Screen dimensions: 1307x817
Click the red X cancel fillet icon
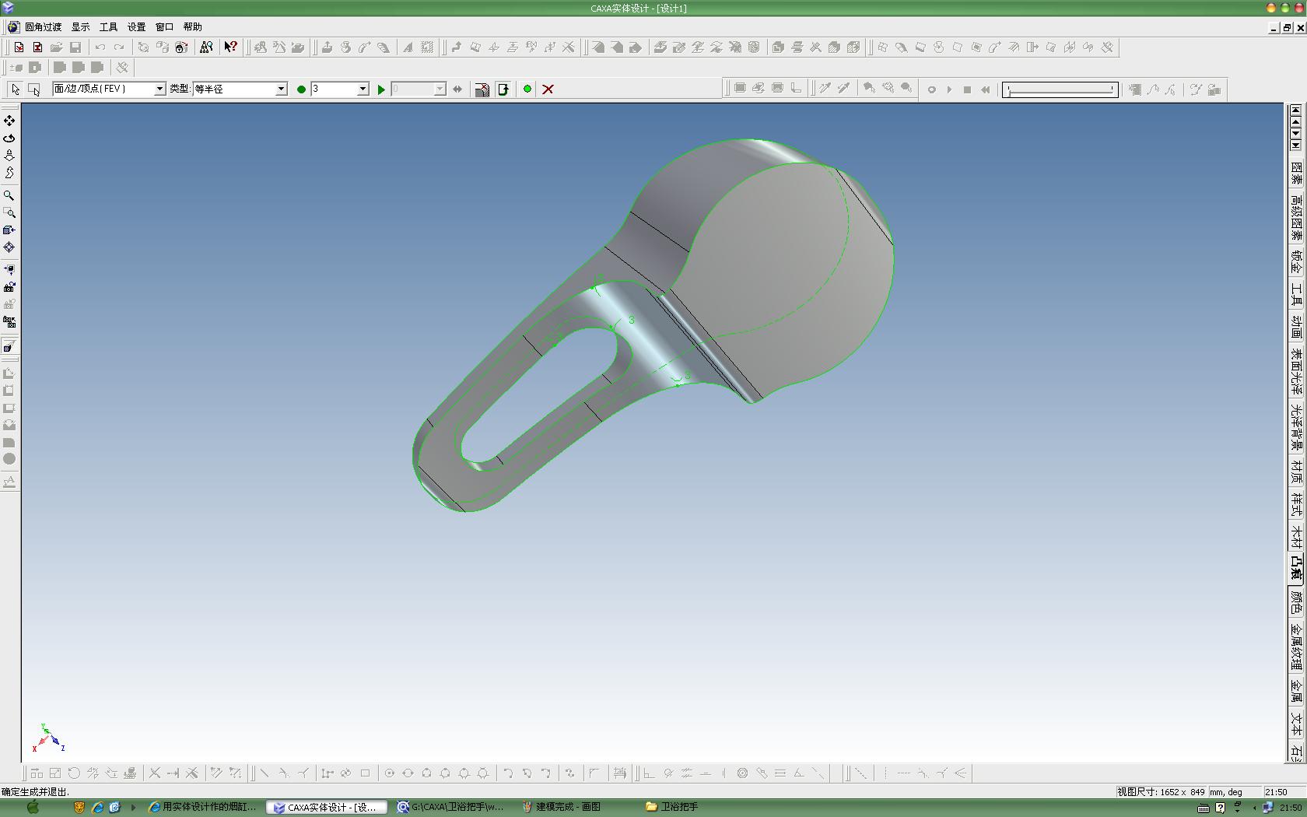tap(548, 89)
